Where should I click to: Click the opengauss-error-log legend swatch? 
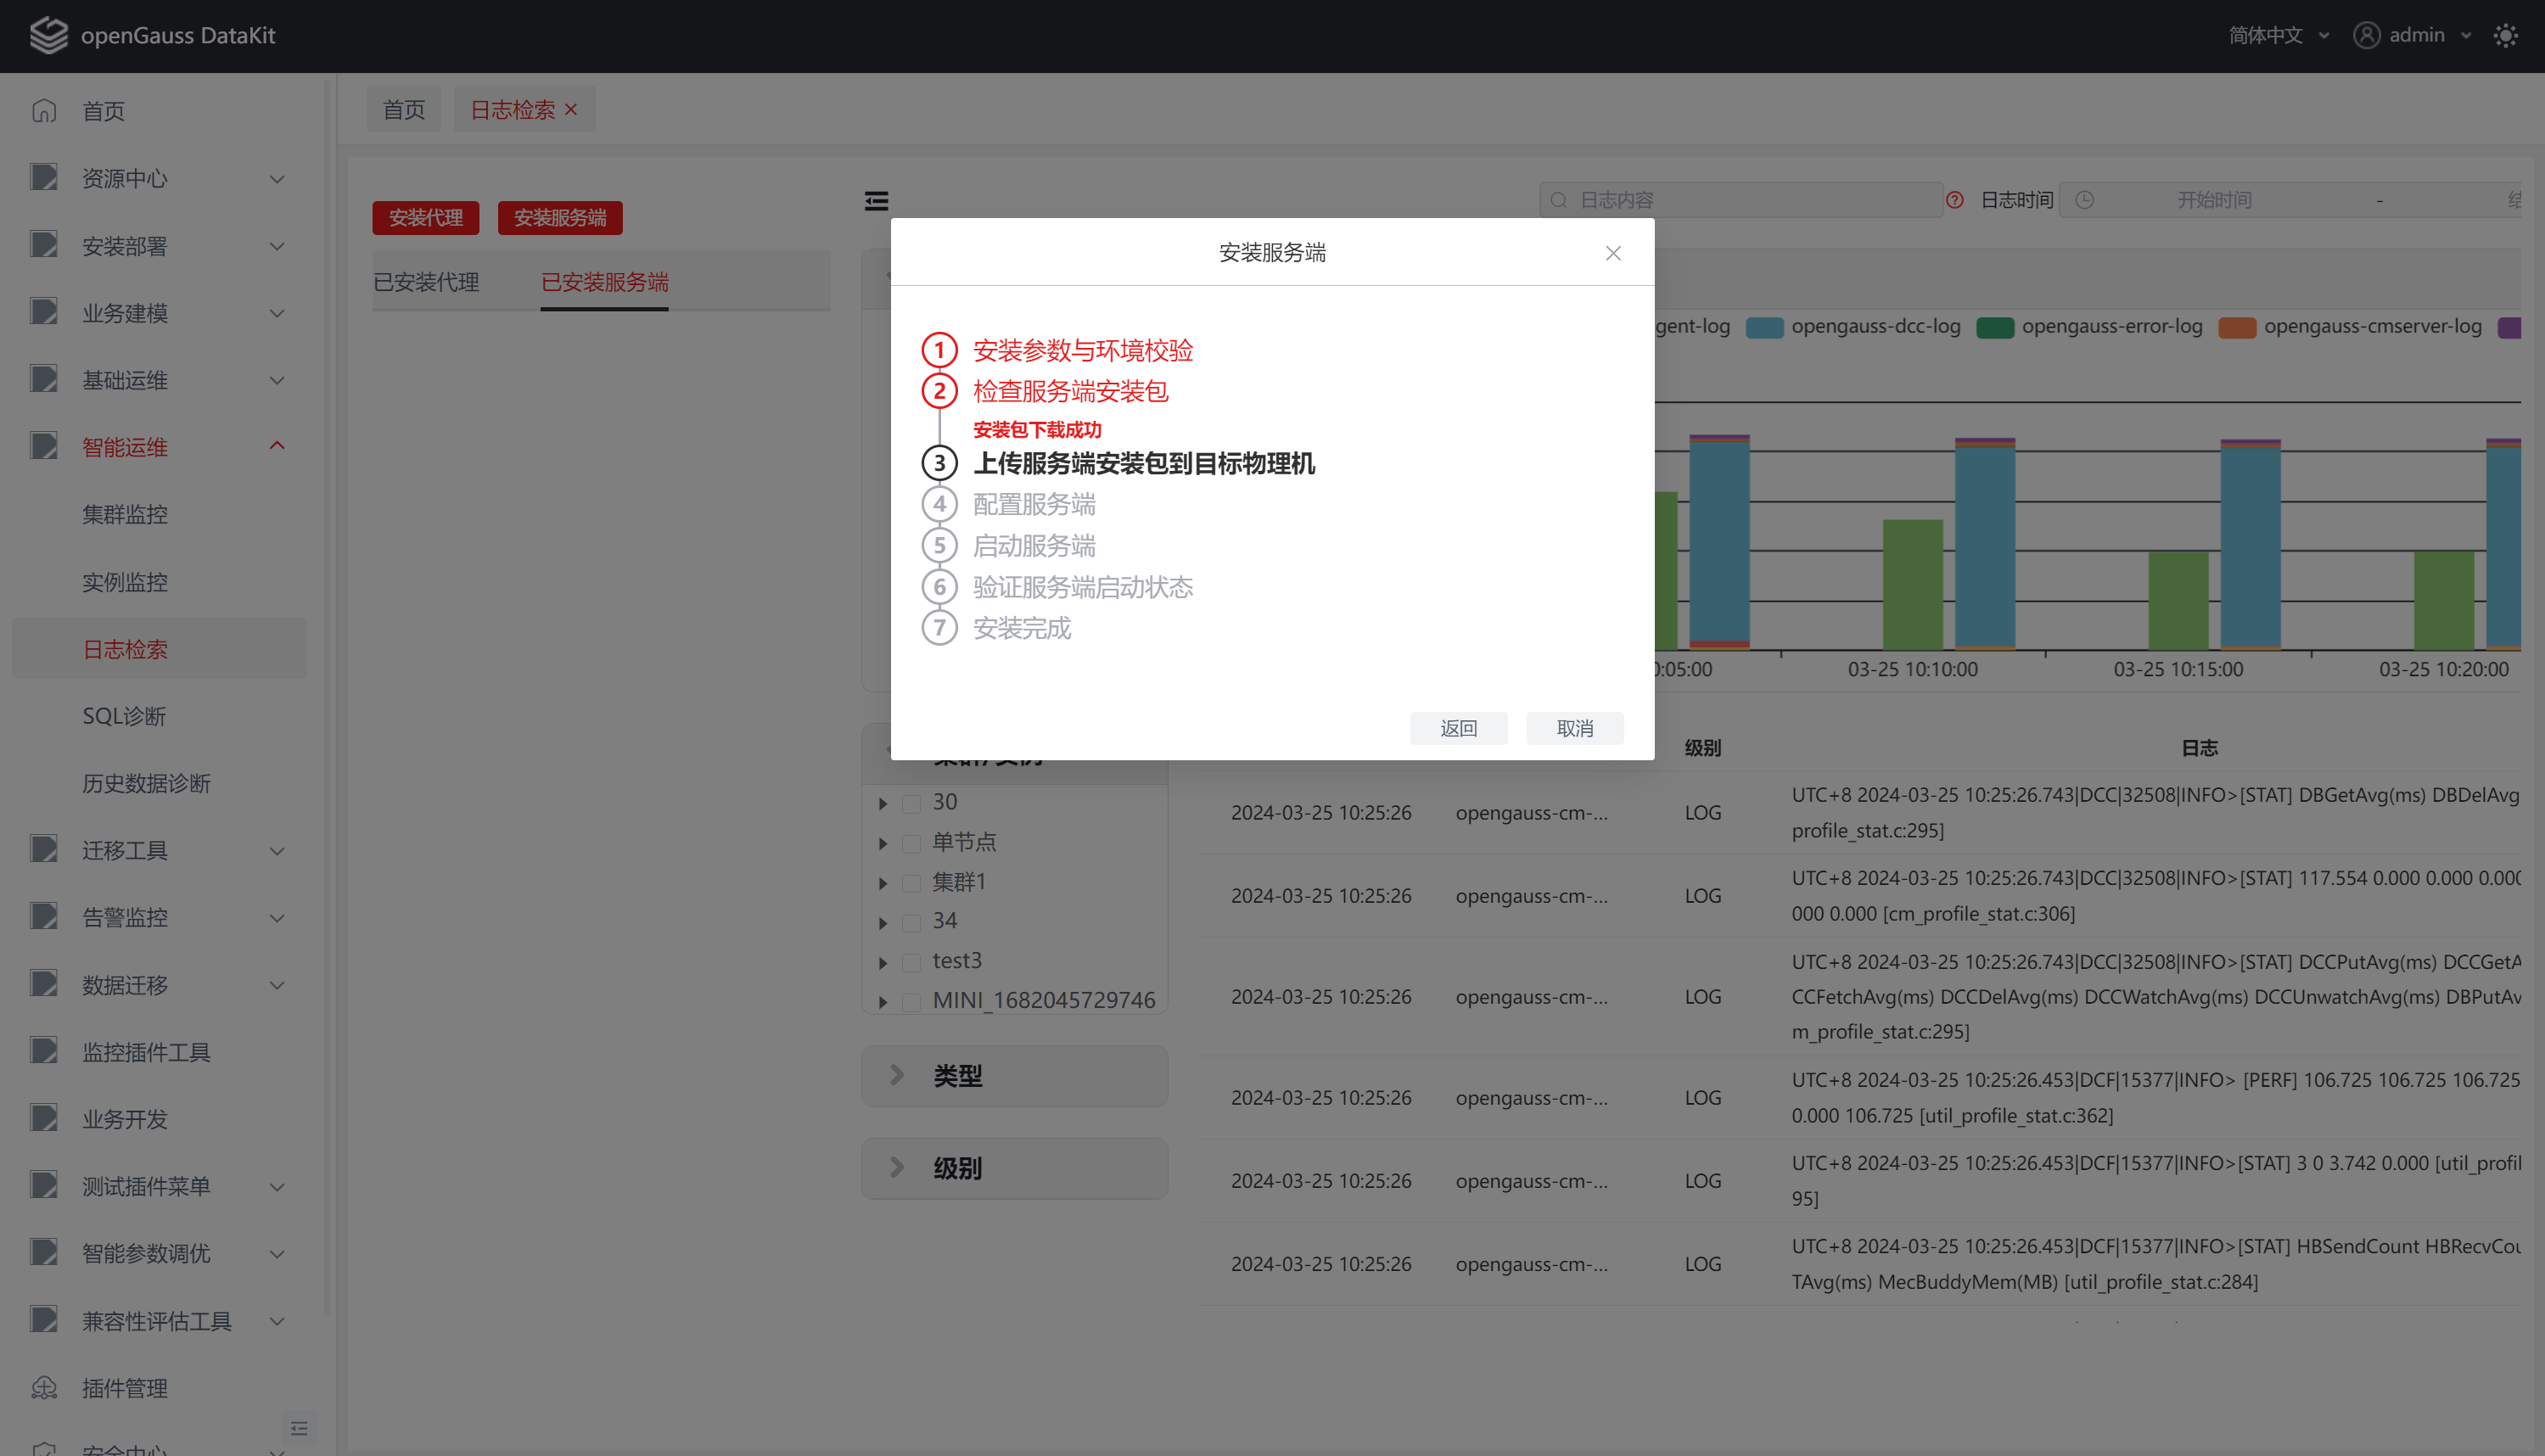pos(1995,327)
